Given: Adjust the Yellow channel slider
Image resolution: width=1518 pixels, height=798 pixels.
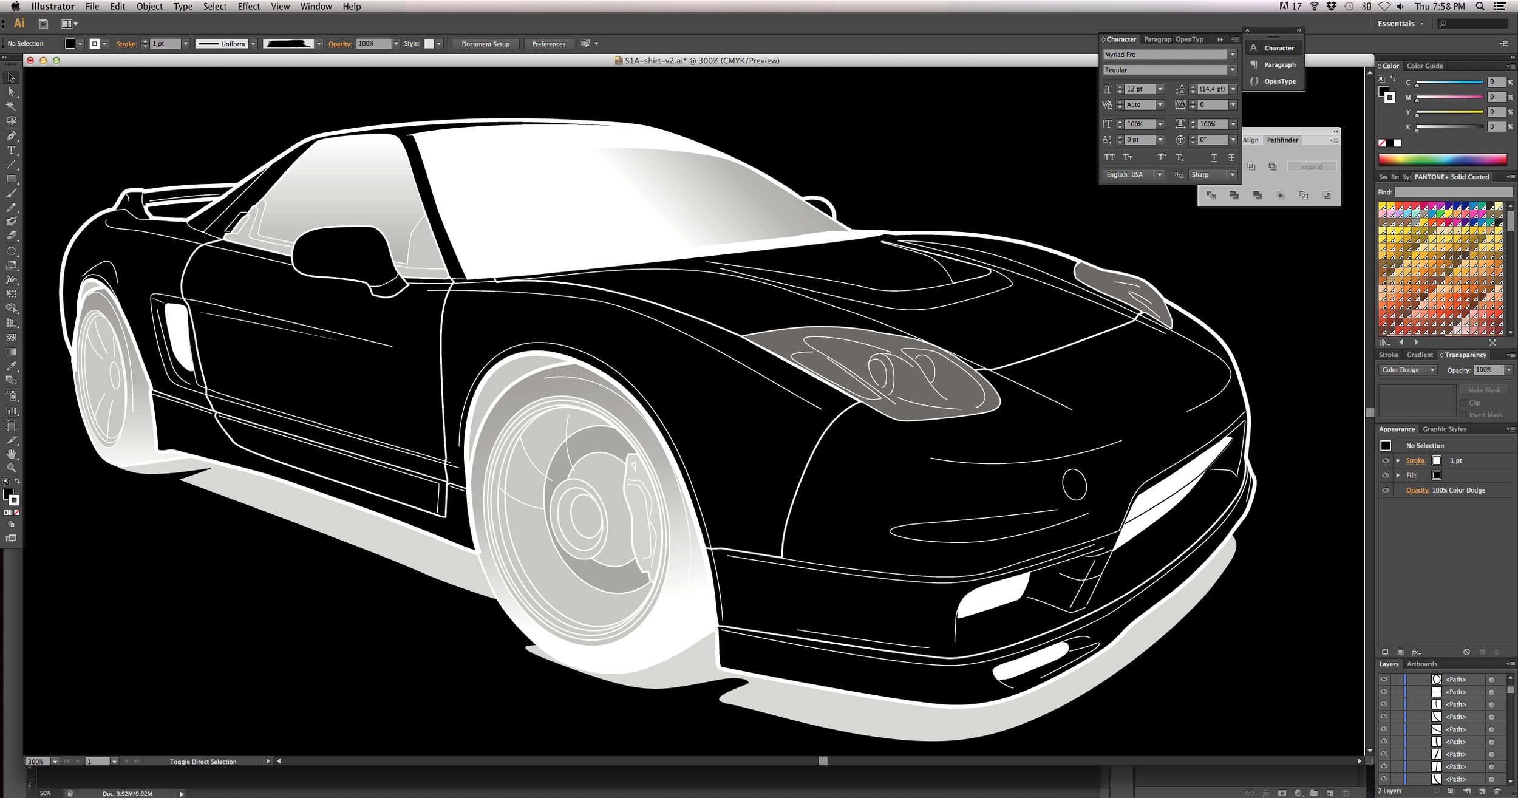Looking at the screenshot, I should click(1451, 112).
